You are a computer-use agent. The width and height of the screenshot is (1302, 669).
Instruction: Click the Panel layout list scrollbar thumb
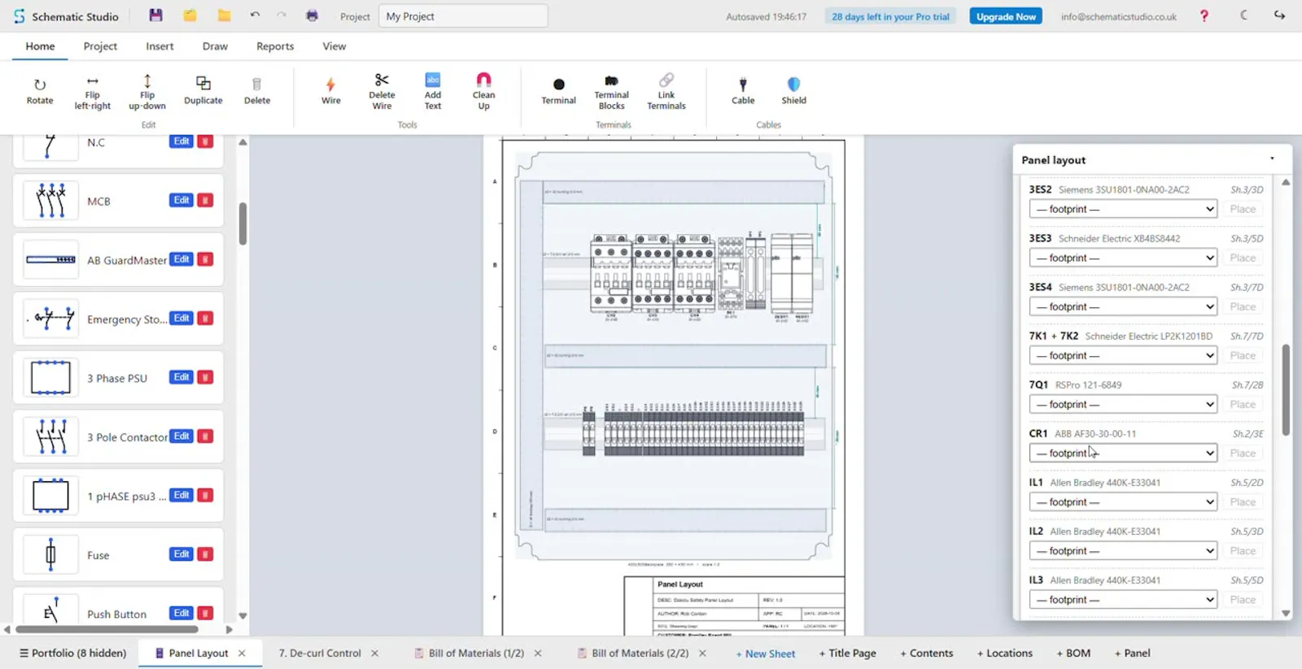point(1286,390)
